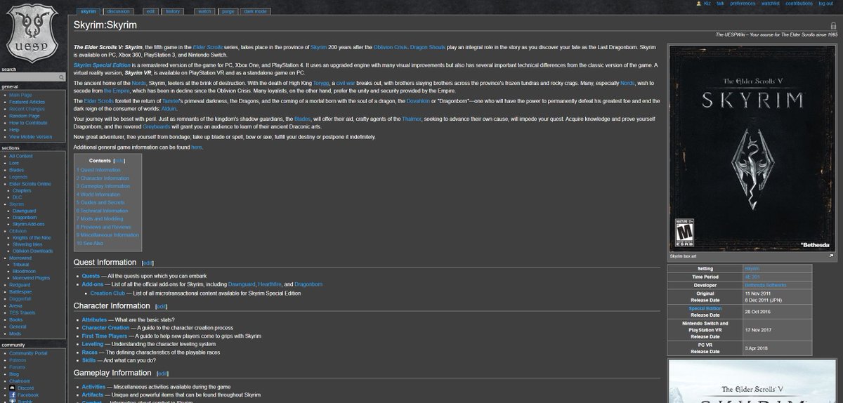The height and width of the screenshot is (403, 843).
Task: Click log out
Action: [825, 4]
